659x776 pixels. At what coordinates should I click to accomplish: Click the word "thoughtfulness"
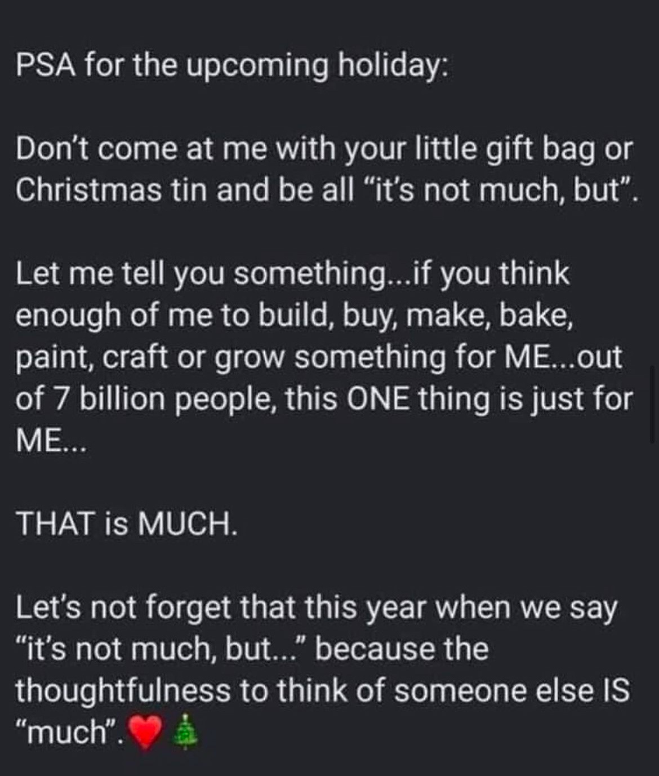pos(123,691)
